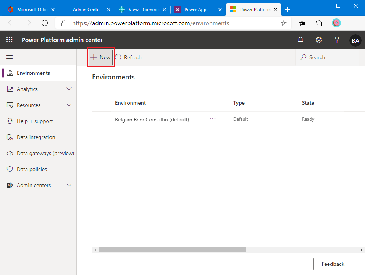This screenshot has height=275, width=365.
Task: Add page to favorites star icon
Action: [x=284, y=23]
